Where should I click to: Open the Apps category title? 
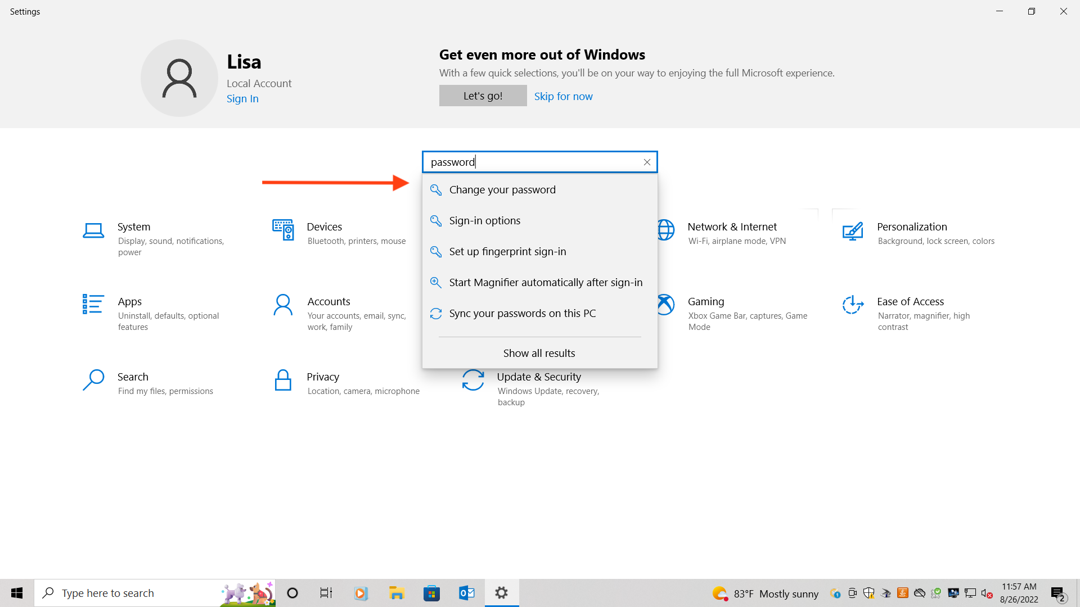click(x=129, y=302)
